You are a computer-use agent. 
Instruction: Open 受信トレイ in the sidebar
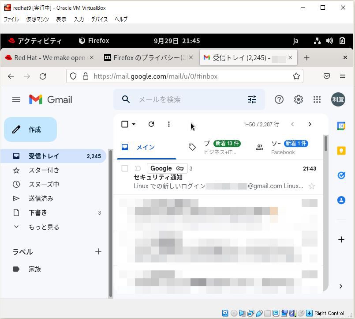(x=53, y=156)
